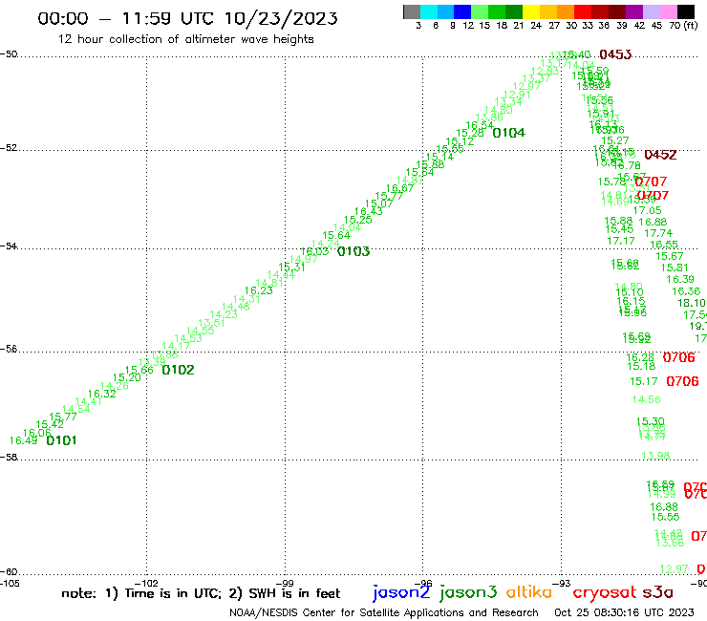Click the wave height value 16.28
The width and height of the screenshot is (707, 621).
click(640, 357)
